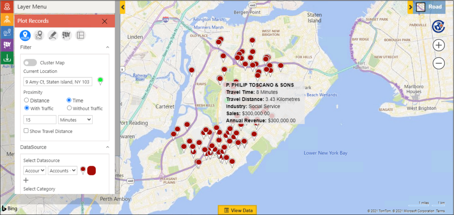Choose the Without Traffic option
This screenshot has width=454, height=215.
(69, 108)
